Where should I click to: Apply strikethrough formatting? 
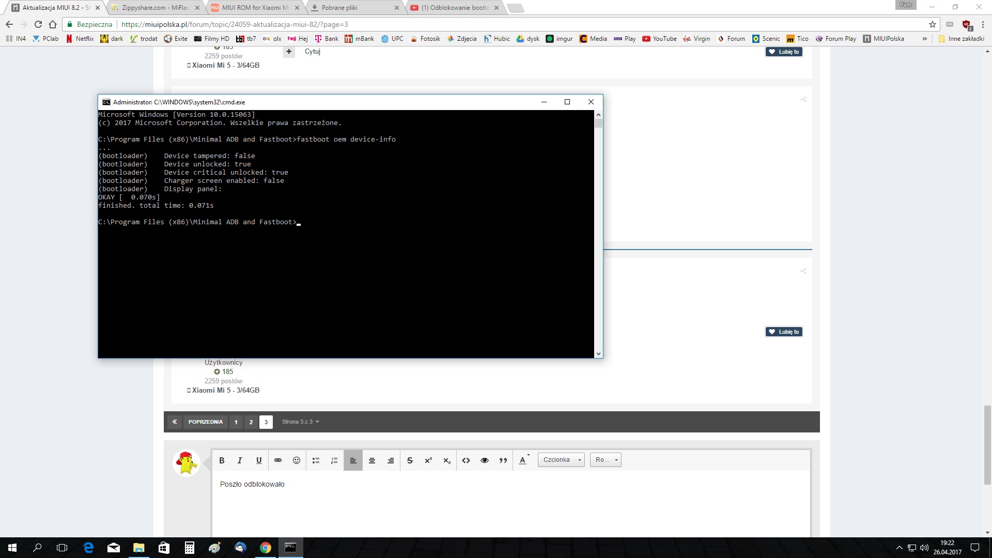(x=410, y=460)
